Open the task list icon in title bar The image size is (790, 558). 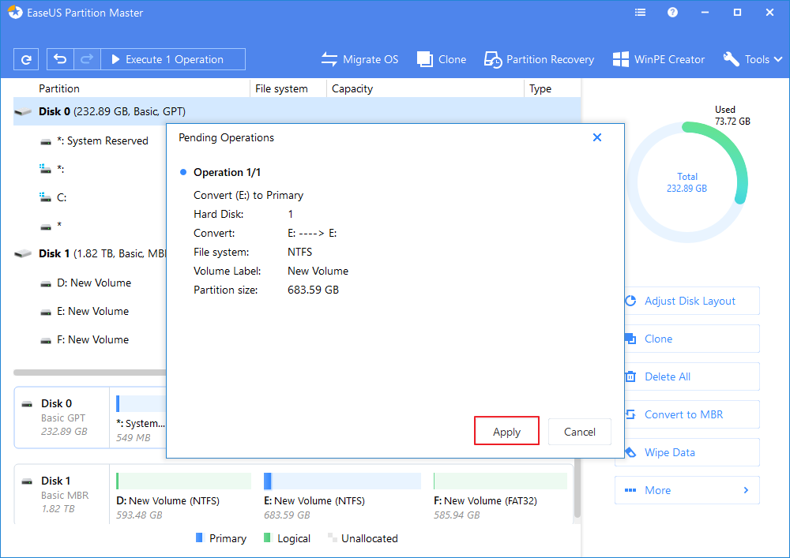[x=640, y=13]
